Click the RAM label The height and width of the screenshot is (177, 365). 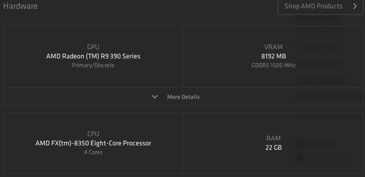pos(274,138)
